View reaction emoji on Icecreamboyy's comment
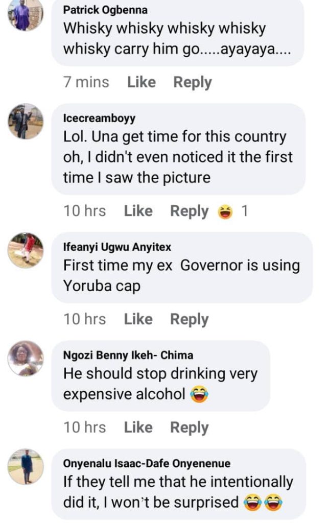This screenshot has width=329, height=523. pos(225,211)
